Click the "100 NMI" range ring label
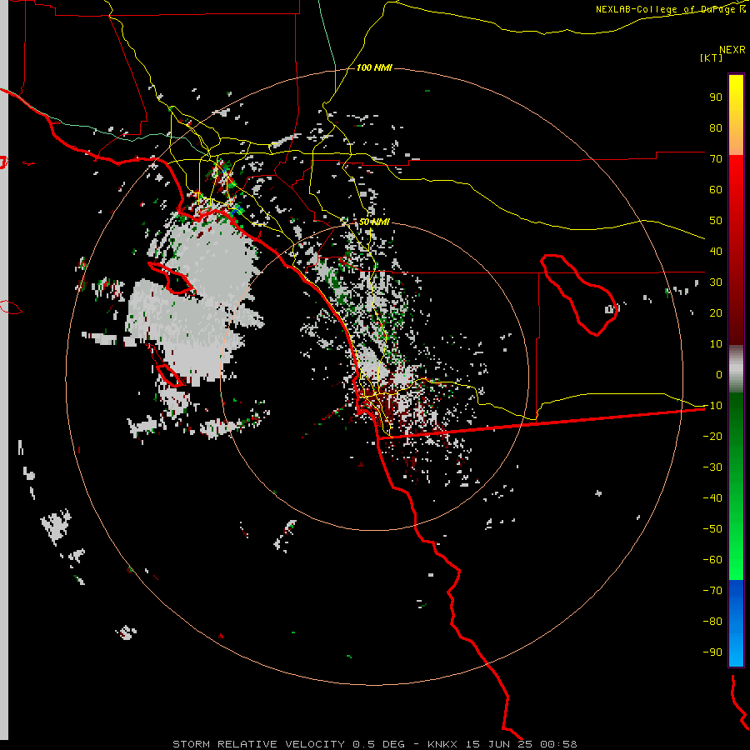 coord(374,68)
